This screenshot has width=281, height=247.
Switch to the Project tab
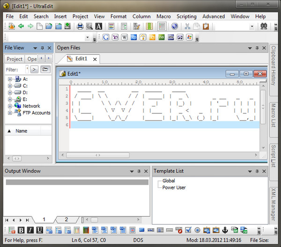tap(15, 59)
